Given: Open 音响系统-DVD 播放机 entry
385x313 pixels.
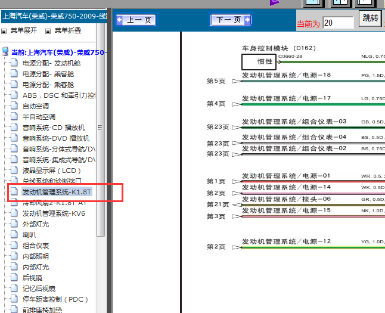Looking at the screenshot, I should click(56, 138).
